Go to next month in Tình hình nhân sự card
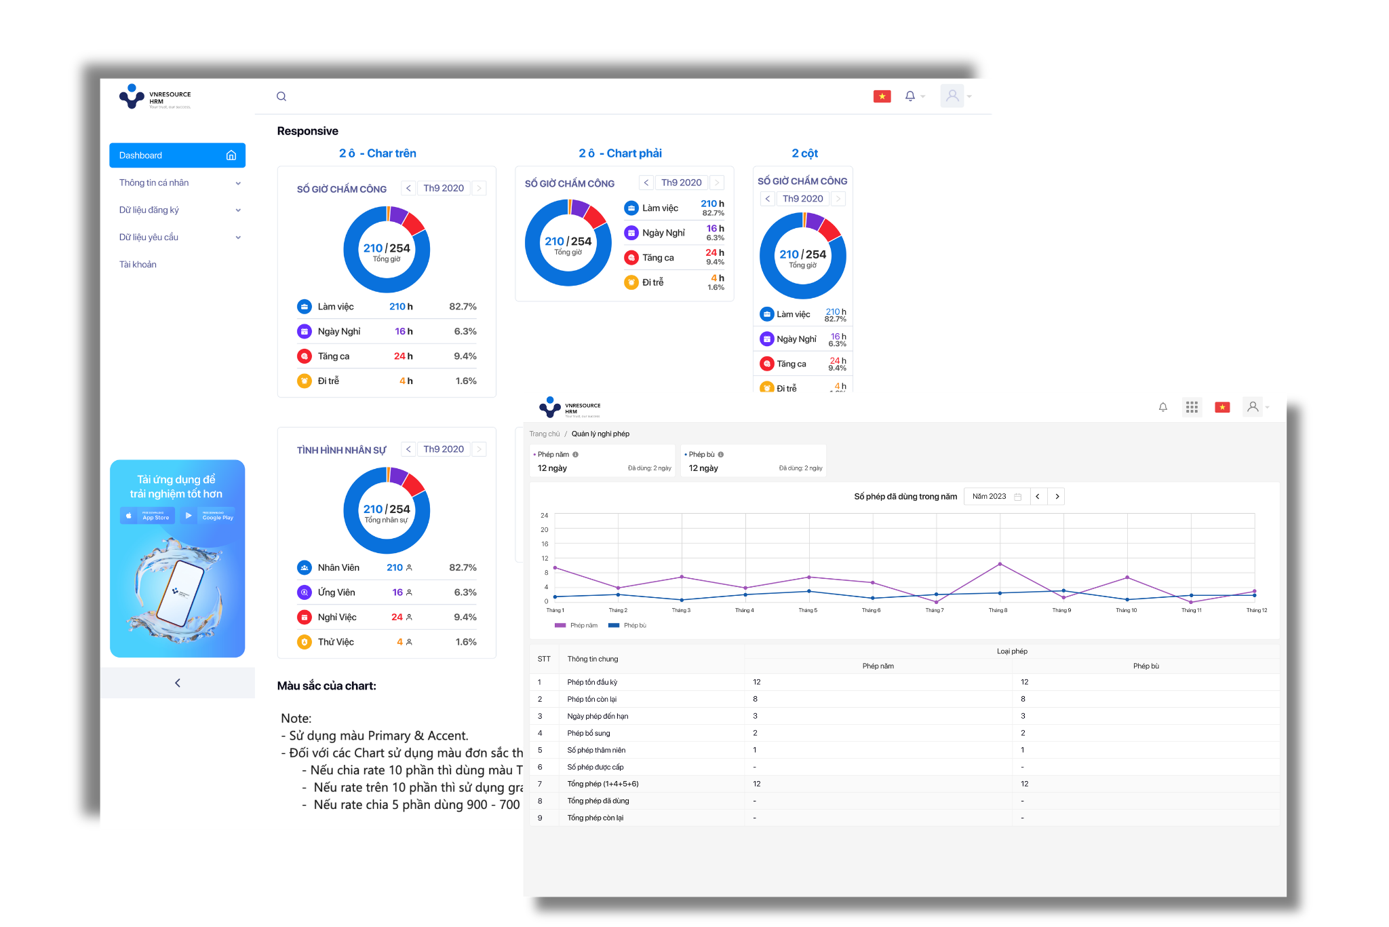1389x927 pixels. pos(479,449)
